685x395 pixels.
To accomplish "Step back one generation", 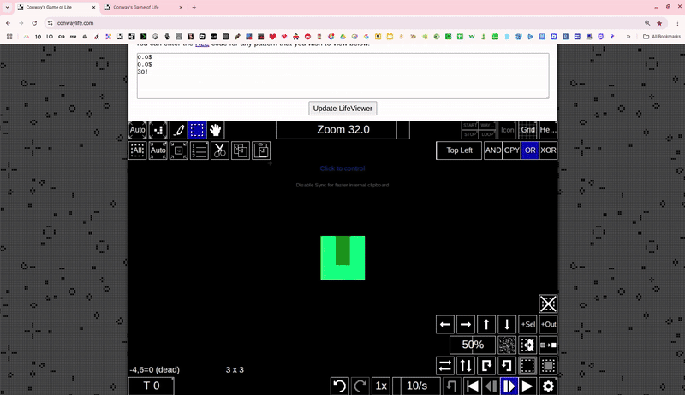I will (x=491, y=386).
